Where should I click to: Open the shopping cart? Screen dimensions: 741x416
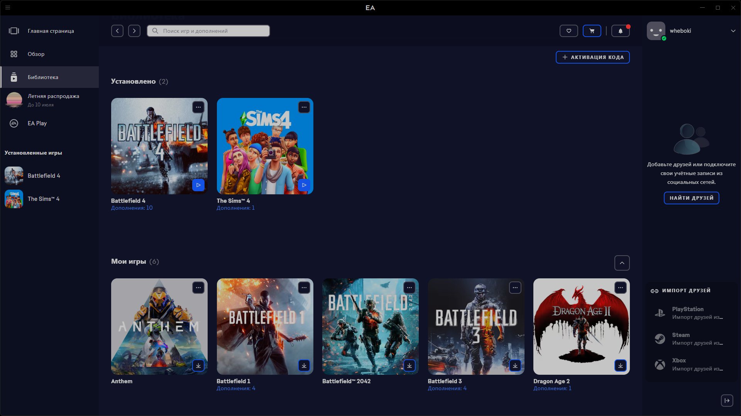tap(592, 31)
